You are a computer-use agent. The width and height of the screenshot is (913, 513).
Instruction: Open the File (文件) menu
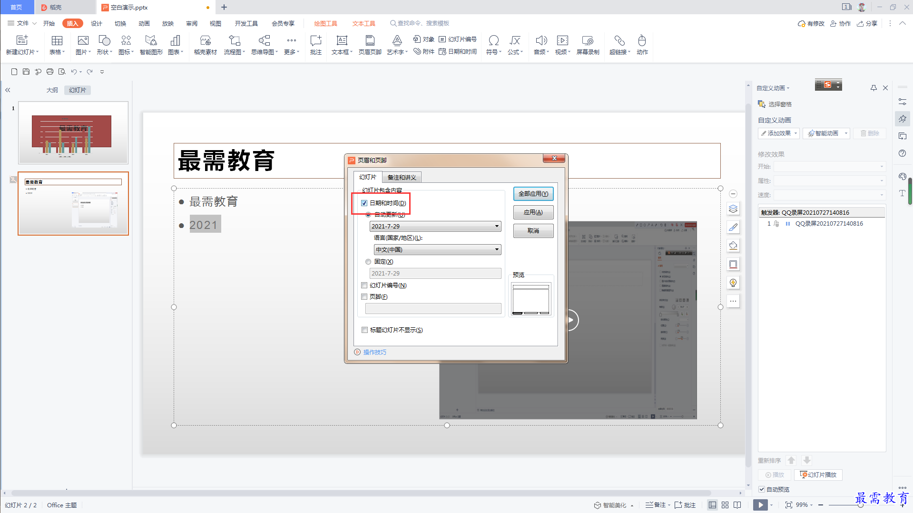(x=22, y=23)
